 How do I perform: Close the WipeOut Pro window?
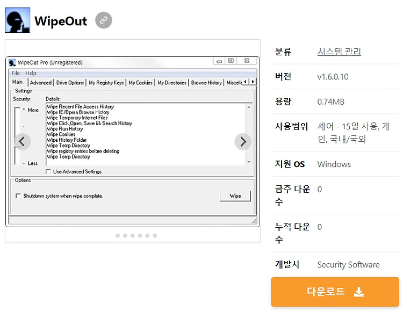pyautogui.click(x=247, y=61)
